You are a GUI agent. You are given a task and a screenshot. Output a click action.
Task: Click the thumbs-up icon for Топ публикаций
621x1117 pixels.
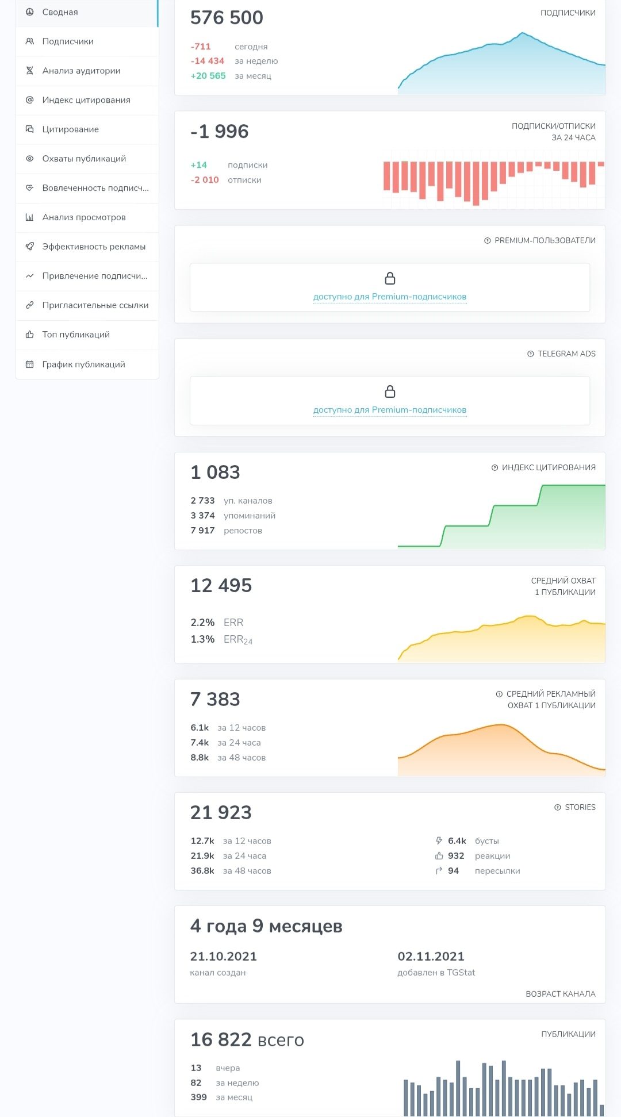click(30, 335)
